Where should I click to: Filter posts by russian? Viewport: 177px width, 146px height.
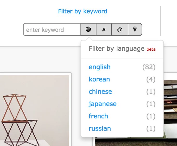[x=100, y=128]
